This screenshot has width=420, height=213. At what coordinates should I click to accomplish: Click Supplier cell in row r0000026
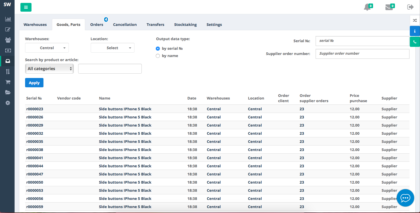pyautogui.click(x=389, y=117)
